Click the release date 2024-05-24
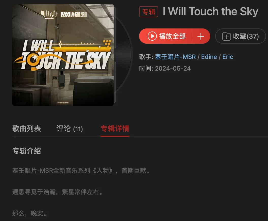The image size is (268, 221). point(173,69)
